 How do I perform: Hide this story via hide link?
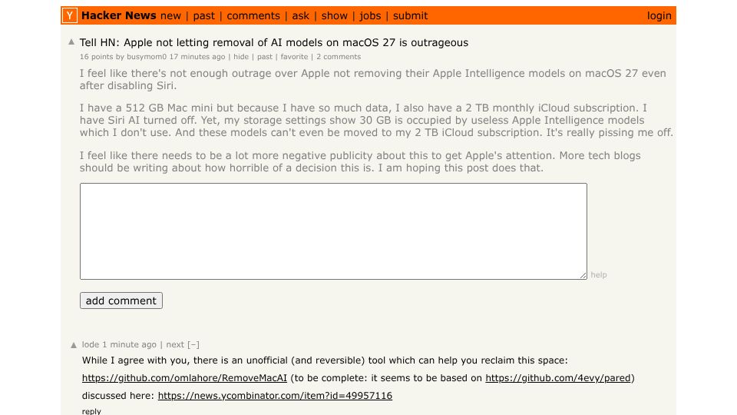tap(241, 56)
